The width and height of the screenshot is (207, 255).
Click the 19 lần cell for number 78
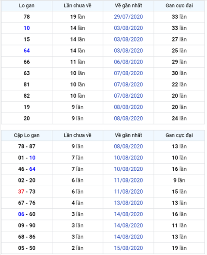[x=78, y=17]
